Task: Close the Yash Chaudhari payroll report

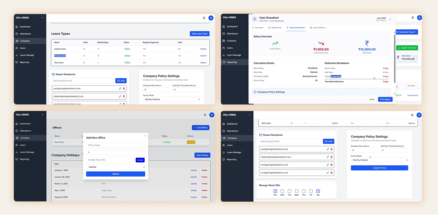Action: [390, 19]
